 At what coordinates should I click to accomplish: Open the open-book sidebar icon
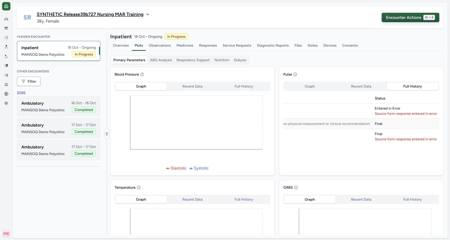pos(6,66)
